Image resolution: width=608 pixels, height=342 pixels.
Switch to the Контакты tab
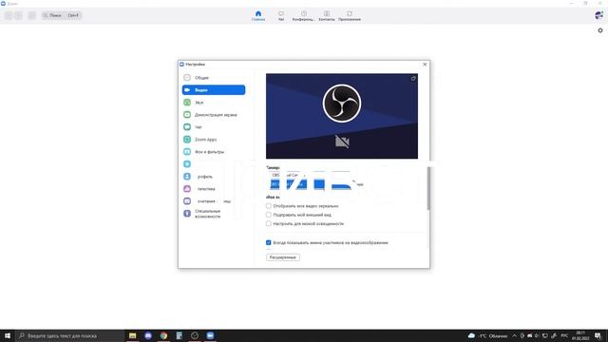pos(327,16)
